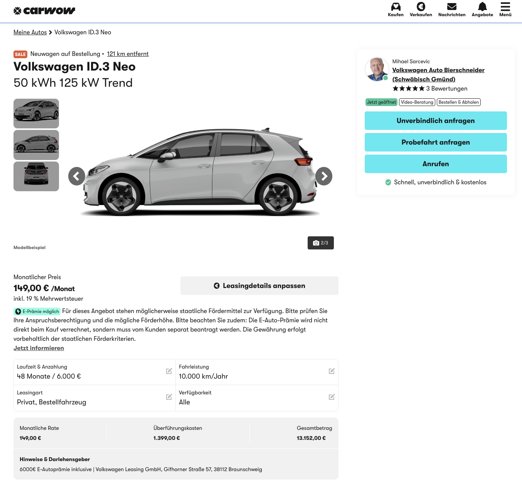Navigate to Meine Autos breadcrumb

coord(30,32)
